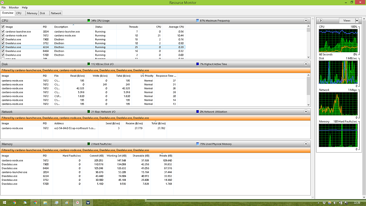This screenshot has height=206, width=366.
Task: Uncheck Daedalus.exe PID 6224 checkbox
Action: [3, 47]
